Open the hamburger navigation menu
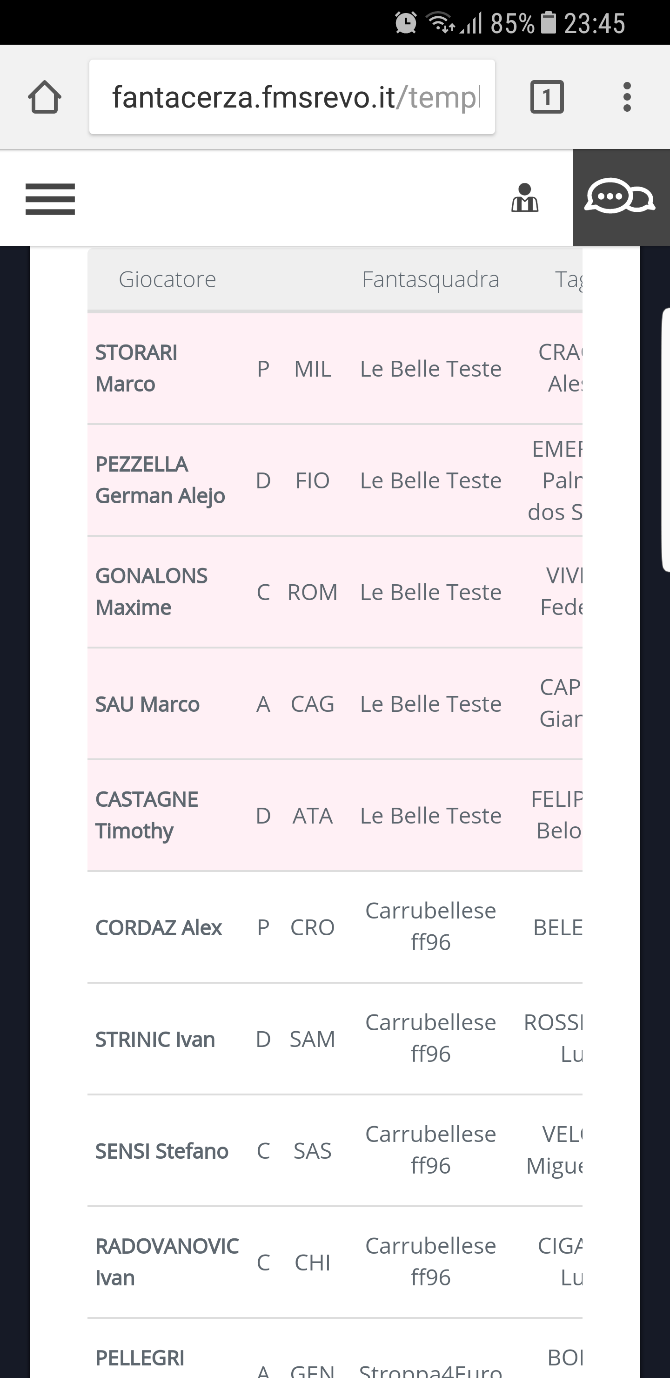 pyautogui.click(x=50, y=199)
